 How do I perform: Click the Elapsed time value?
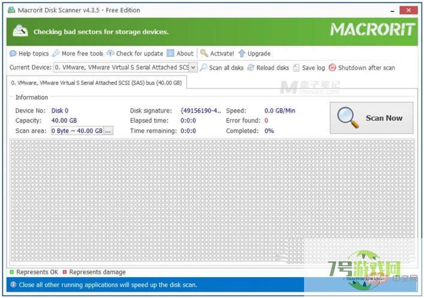tap(188, 120)
